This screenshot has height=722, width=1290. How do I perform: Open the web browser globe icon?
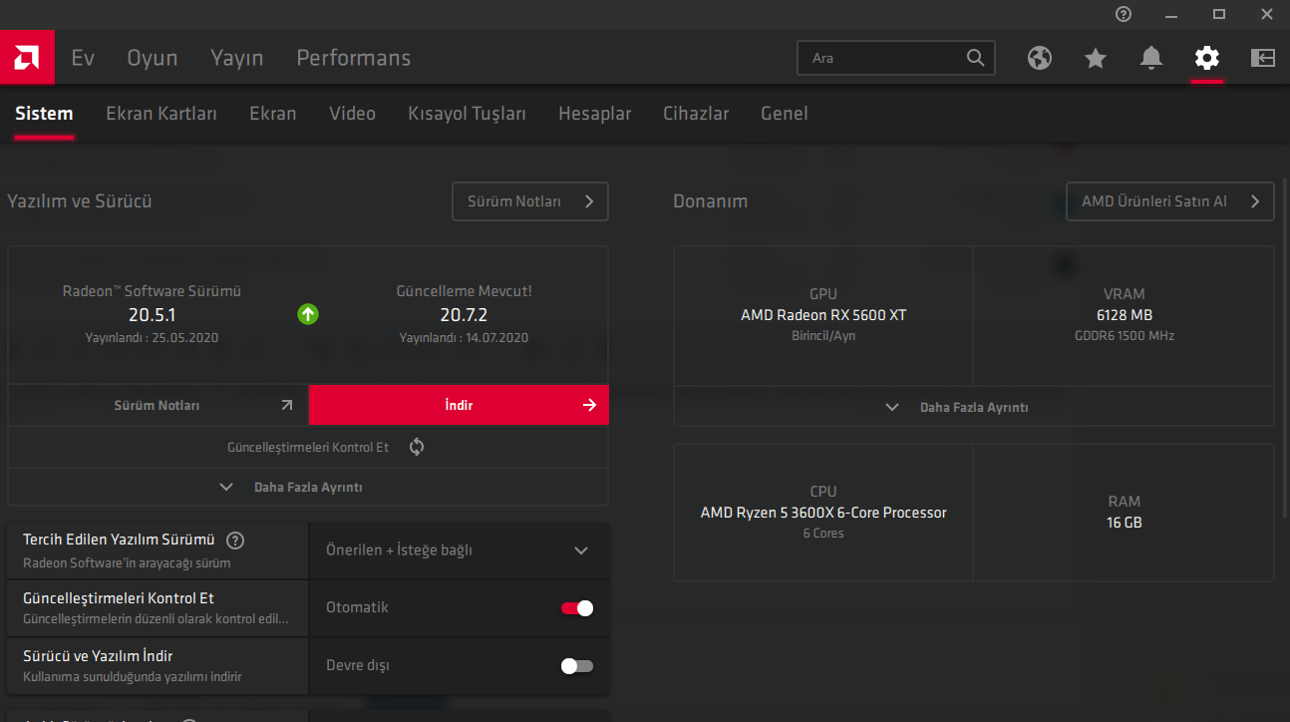(1040, 58)
